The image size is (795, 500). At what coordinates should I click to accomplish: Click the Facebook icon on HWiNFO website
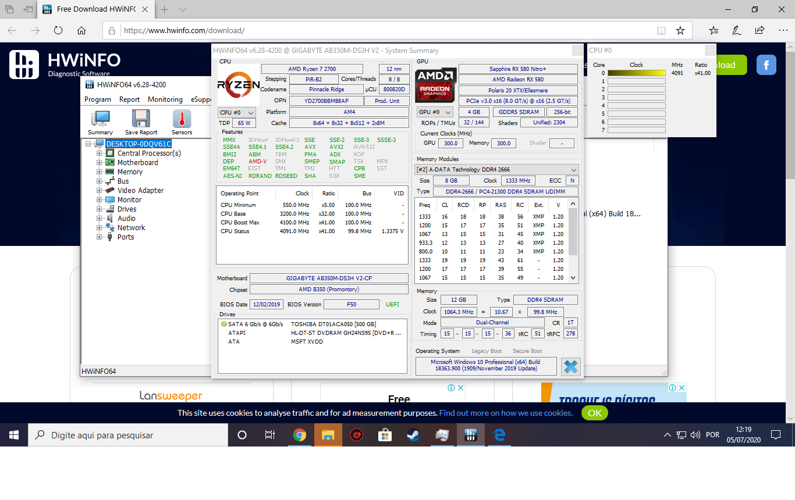pos(766,65)
